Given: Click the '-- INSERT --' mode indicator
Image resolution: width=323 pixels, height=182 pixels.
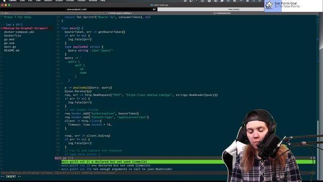Looking at the screenshot, I should [x=11, y=176].
